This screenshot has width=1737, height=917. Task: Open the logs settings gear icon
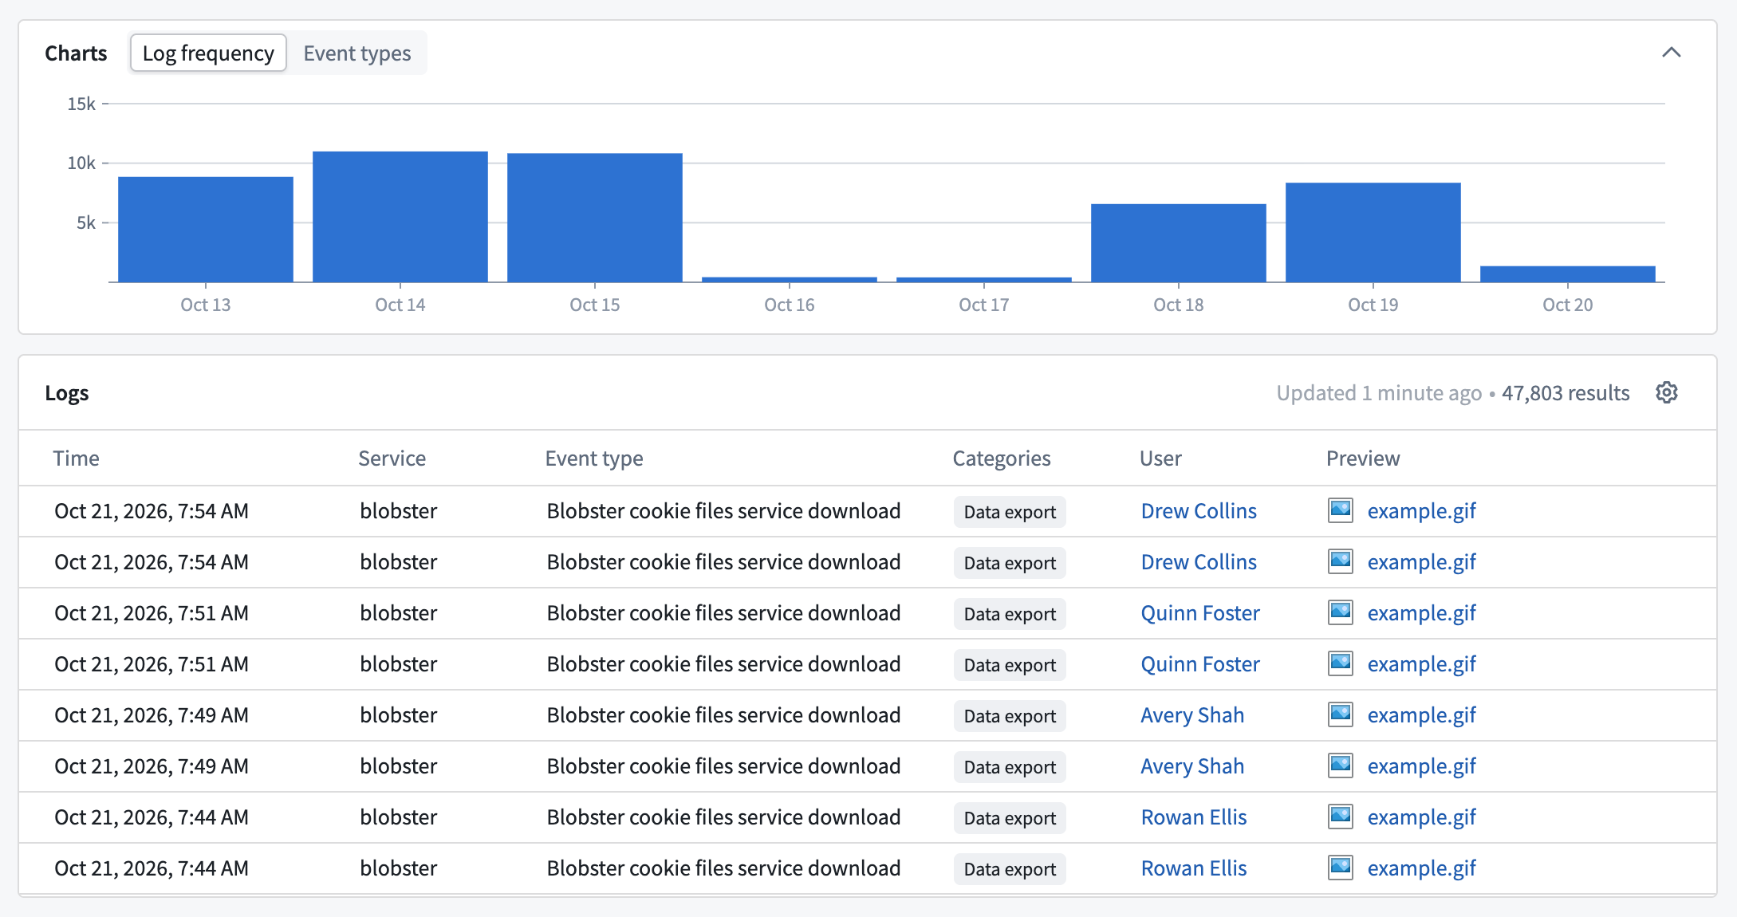(1666, 392)
